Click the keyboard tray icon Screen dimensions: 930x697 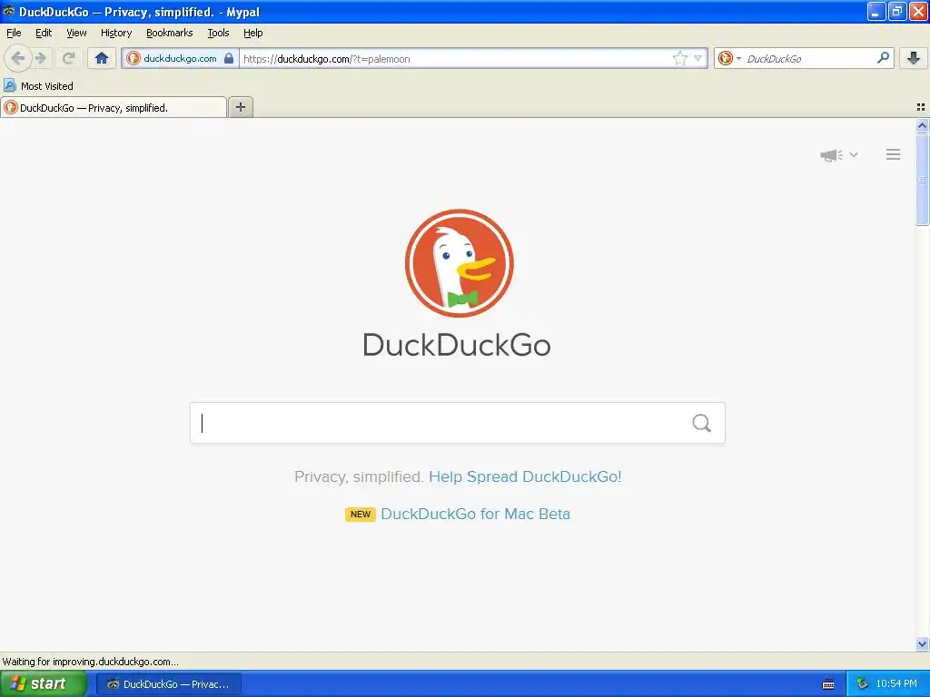pos(828,684)
